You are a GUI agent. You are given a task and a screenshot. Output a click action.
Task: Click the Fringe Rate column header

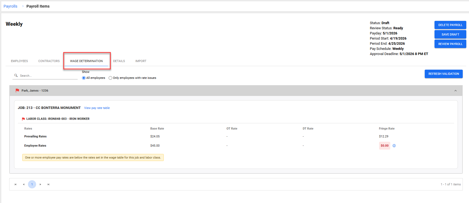pos(387,128)
